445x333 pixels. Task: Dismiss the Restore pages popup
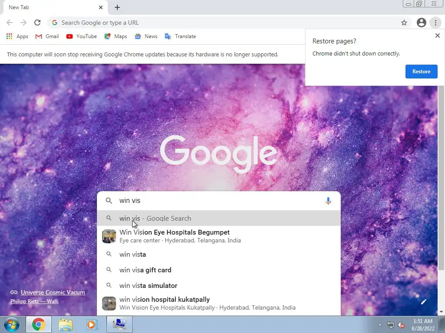(x=437, y=36)
